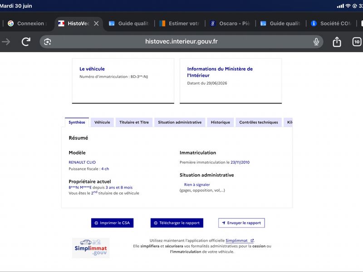Click the Puissance fiscale 4 ch value
Screen dimensions: 363x272
(x=105, y=169)
